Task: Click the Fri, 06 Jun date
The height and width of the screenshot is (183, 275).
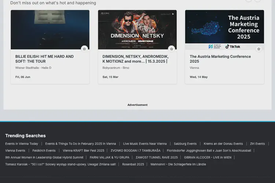Action: tap(23, 77)
